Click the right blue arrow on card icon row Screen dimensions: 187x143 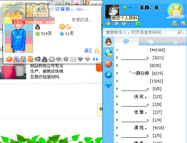(97, 59)
